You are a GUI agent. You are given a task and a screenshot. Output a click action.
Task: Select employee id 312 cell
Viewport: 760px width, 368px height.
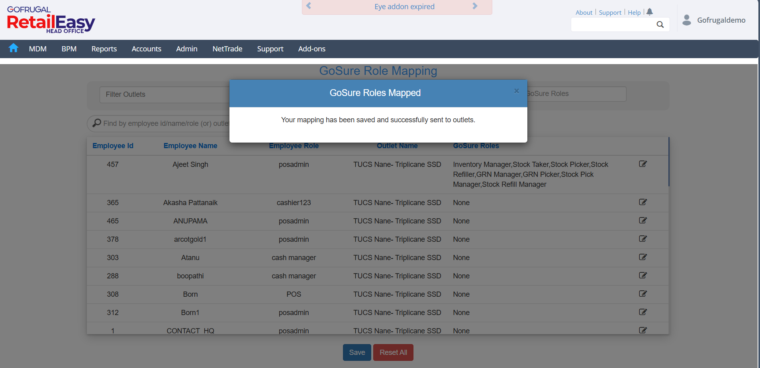113,313
